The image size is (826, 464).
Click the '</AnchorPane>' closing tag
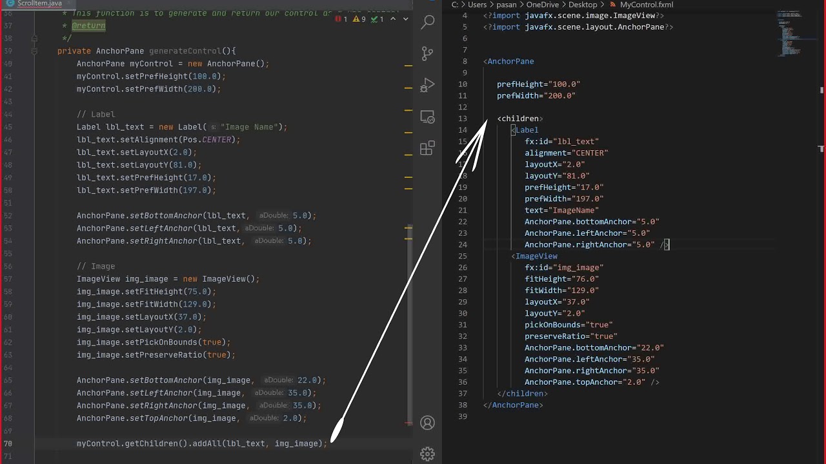coord(513,405)
